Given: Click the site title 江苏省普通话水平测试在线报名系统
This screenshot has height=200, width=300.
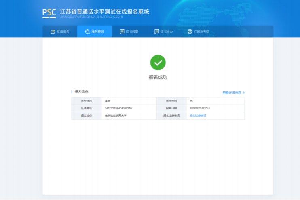Looking at the screenshot, I should pos(105,11).
